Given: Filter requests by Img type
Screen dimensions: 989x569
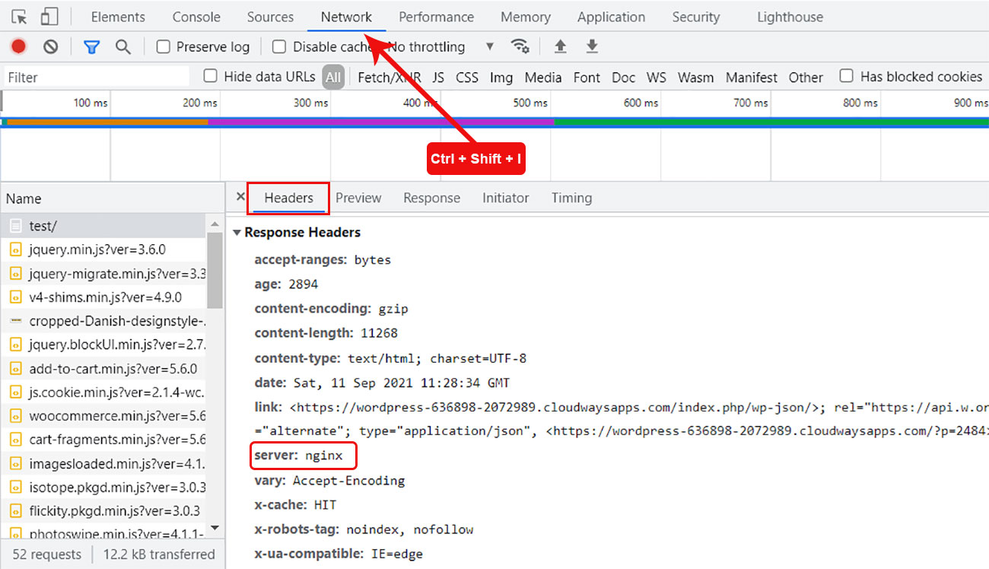Looking at the screenshot, I should [x=501, y=77].
